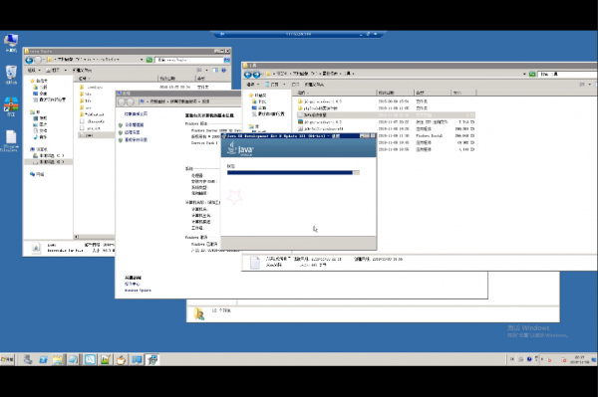Screen dimensions: 598x397
Task: Change view icon in left Explorer toolbar
Action: (199, 70)
